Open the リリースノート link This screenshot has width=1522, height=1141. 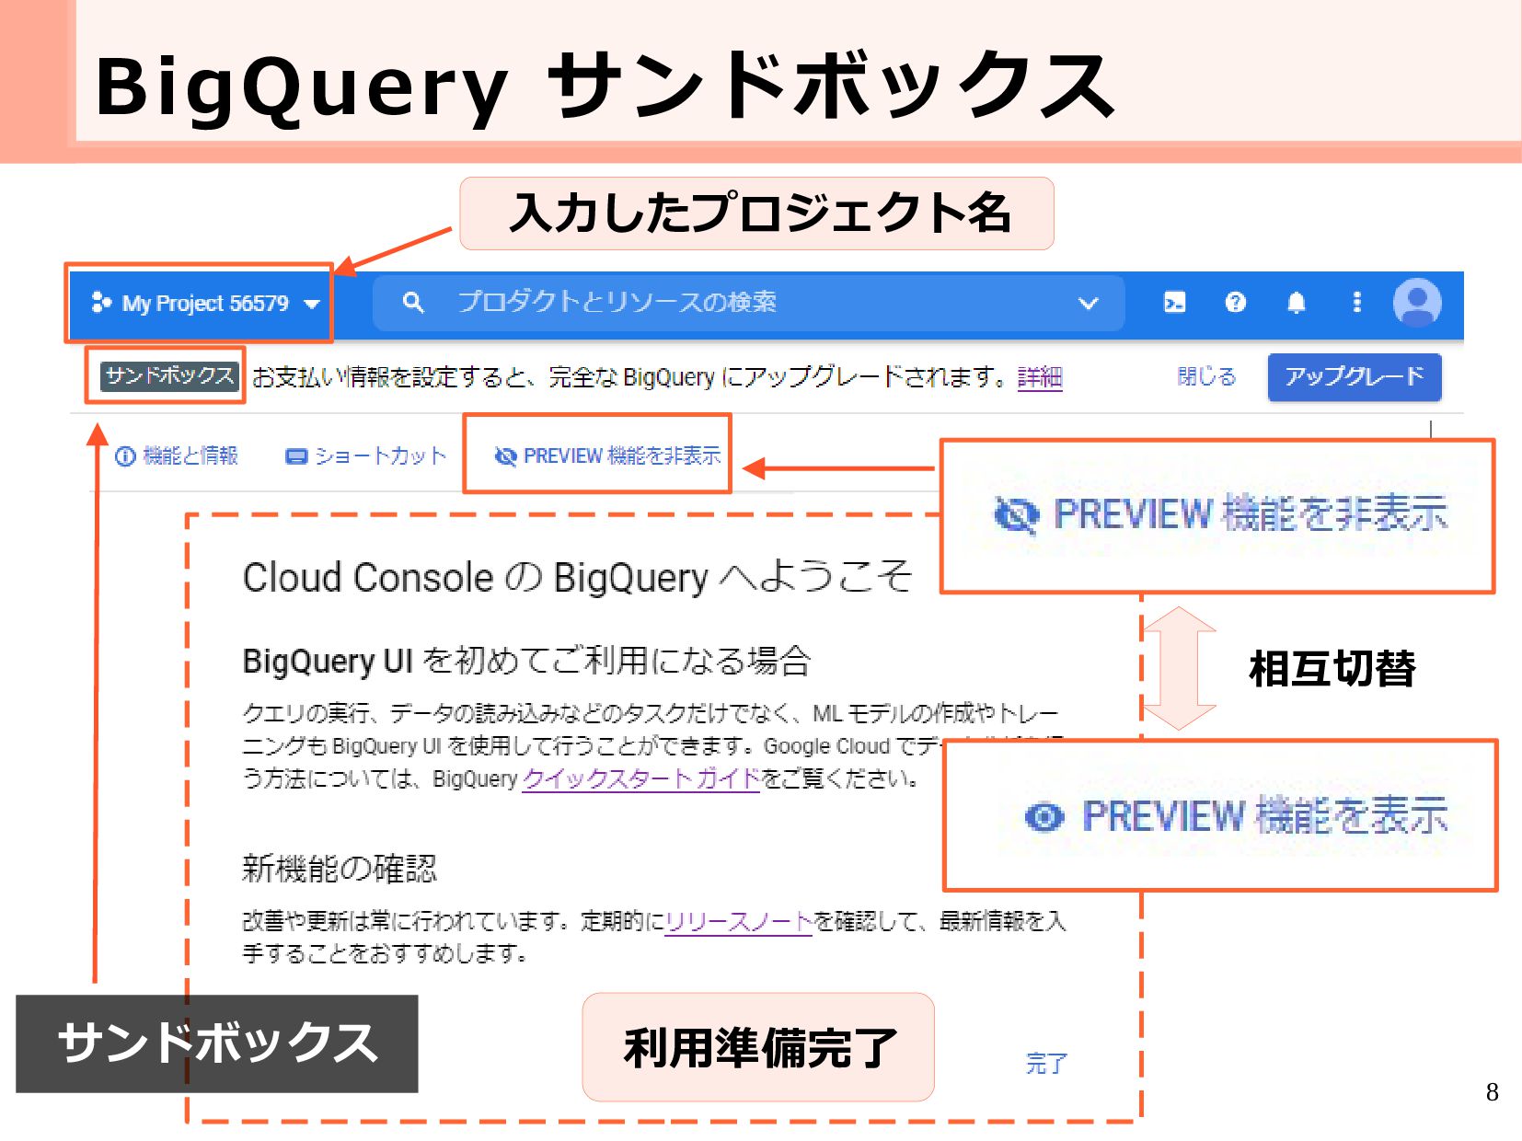point(739,921)
